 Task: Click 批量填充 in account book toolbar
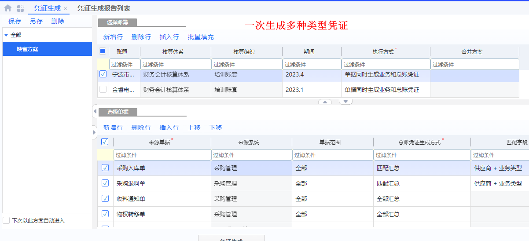click(201, 37)
